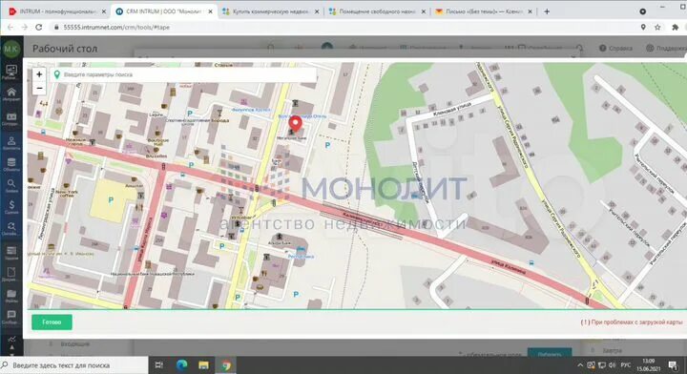Close the Письмо «Без темы» tab

click(530, 11)
